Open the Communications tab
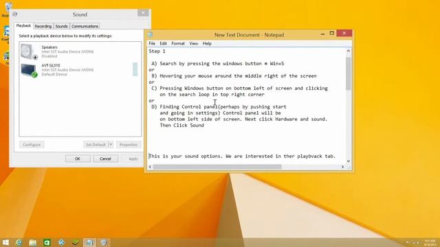Screen dimensions: 440x247 click(x=85, y=26)
